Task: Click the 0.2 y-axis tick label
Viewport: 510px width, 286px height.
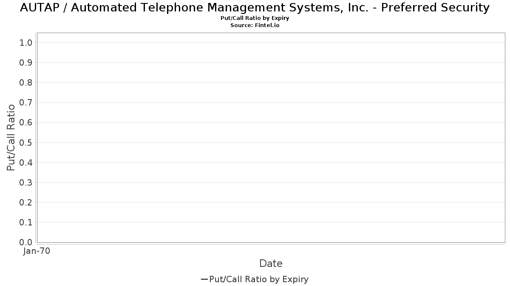Action: (26, 202)
